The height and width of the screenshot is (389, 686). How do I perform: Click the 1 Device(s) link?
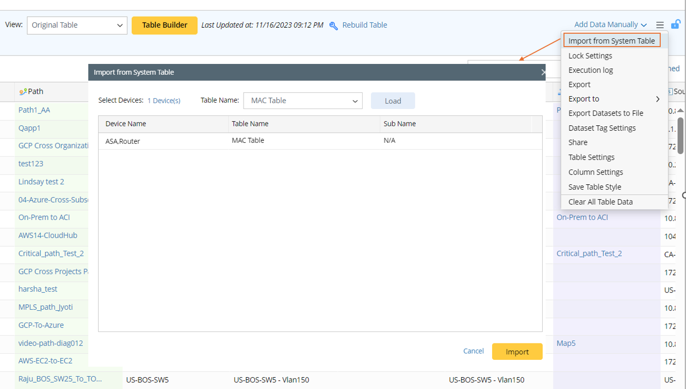coord(164,100)
